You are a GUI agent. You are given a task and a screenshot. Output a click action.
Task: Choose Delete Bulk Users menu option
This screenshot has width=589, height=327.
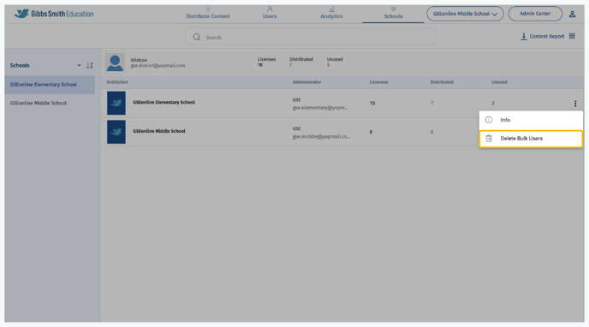click(x=531, y=139)
